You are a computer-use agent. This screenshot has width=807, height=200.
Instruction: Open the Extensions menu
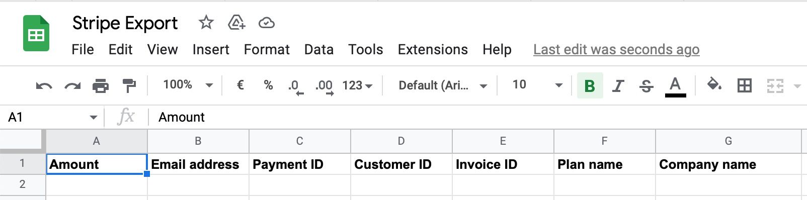point(433,49)
